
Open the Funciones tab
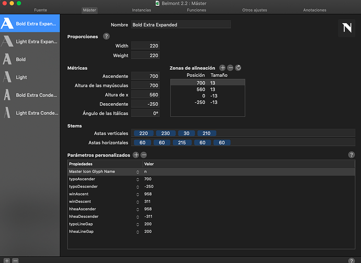click(197, 10)
